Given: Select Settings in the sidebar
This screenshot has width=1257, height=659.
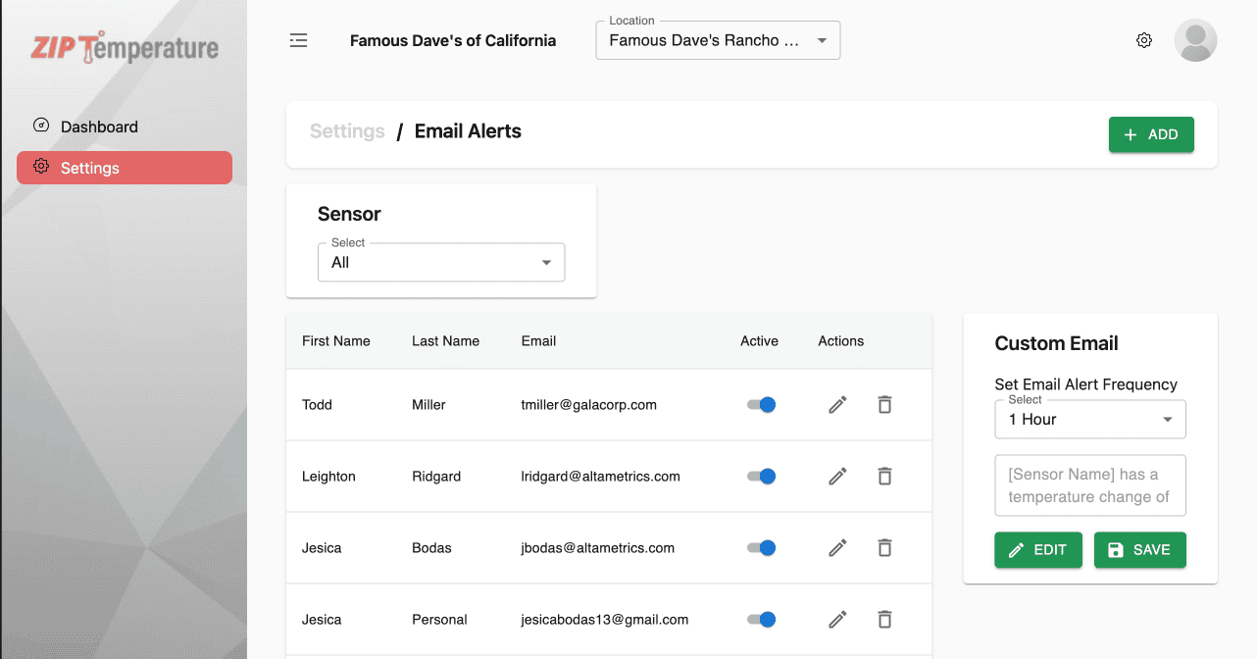Looking at the screenshot, I should pos(125,168).
